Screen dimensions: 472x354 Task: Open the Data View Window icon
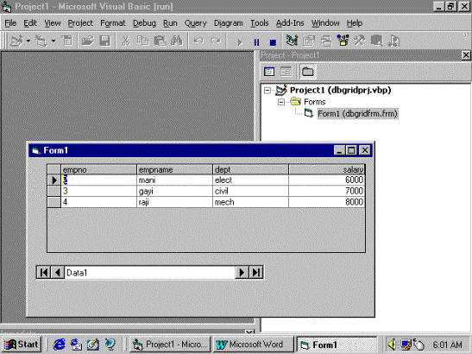tap(376, 41)
